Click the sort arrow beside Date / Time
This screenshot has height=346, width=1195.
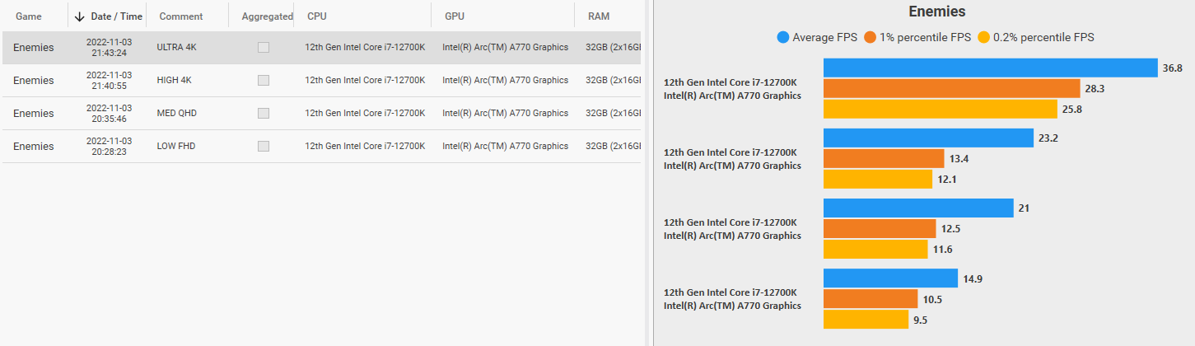point(80,16)
